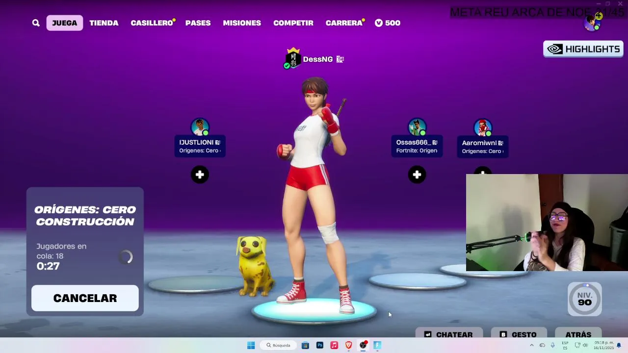The image size is (628, 353).
Task: Switch to the PASES tab
Action: pos(198,23)
